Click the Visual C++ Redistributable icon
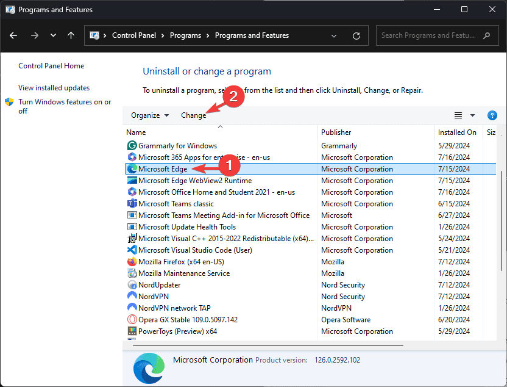This screenshot has width=507, height=387. click(132, 239)
